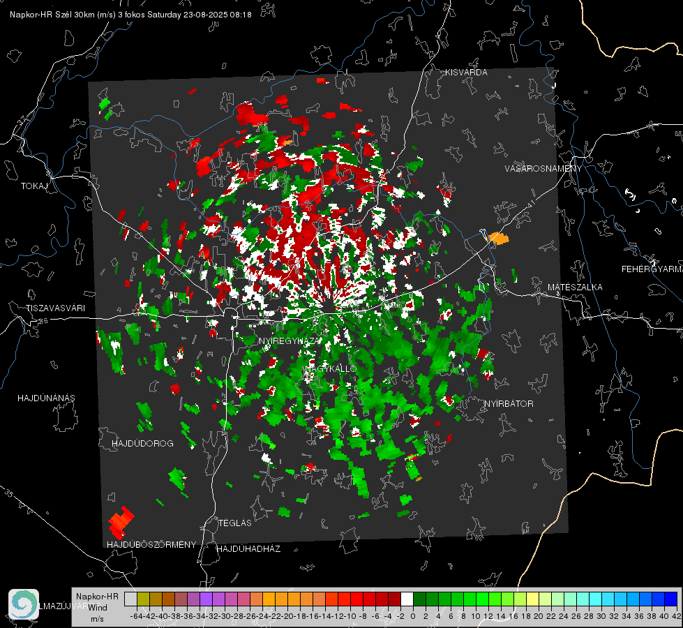Click the road number 36 near Tiszavasvári

43,321
